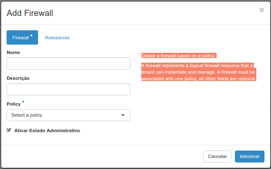Click into the Descrição input box
This screenshot has width=271, height=169.
click(x=68, y=89)
